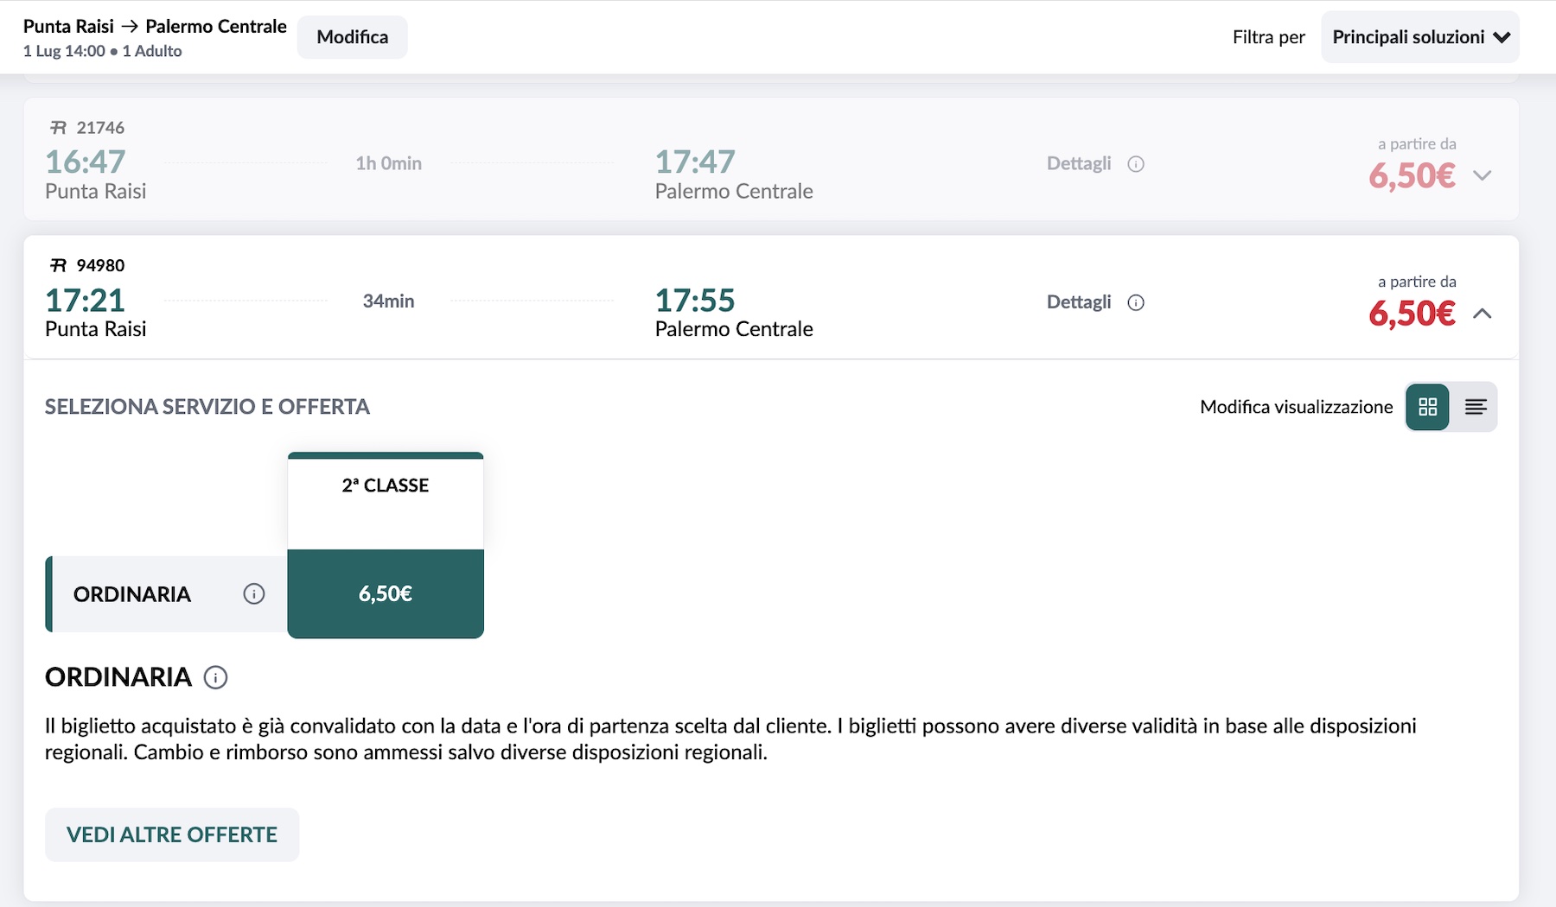Select the grid view icon
1556x907 pixels.
click(1427, 406)
